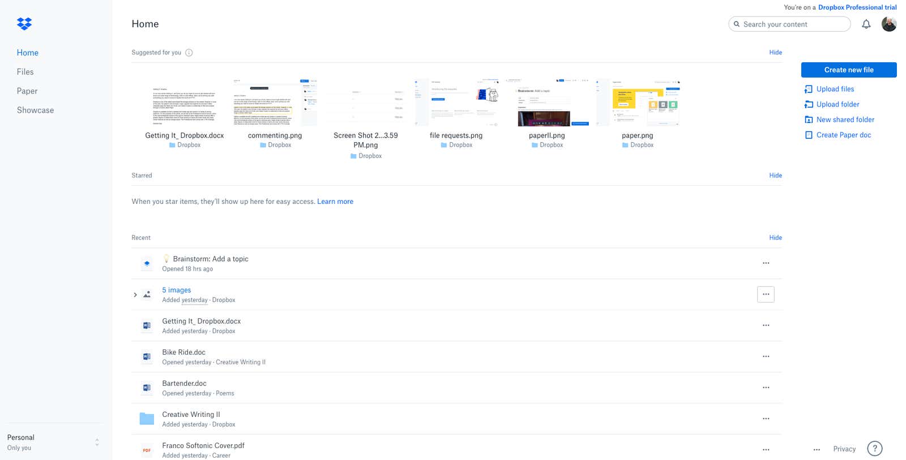Open the help question mark icon
The height and width of the screenshot is (460, 906).
tap(875, 449)
